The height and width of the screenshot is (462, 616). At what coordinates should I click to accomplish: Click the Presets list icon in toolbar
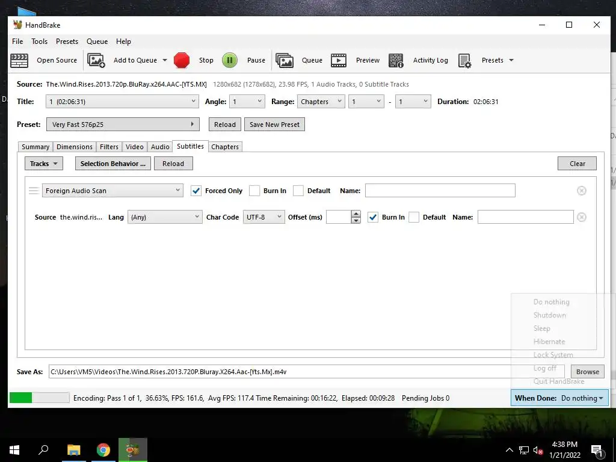point(465,61)
